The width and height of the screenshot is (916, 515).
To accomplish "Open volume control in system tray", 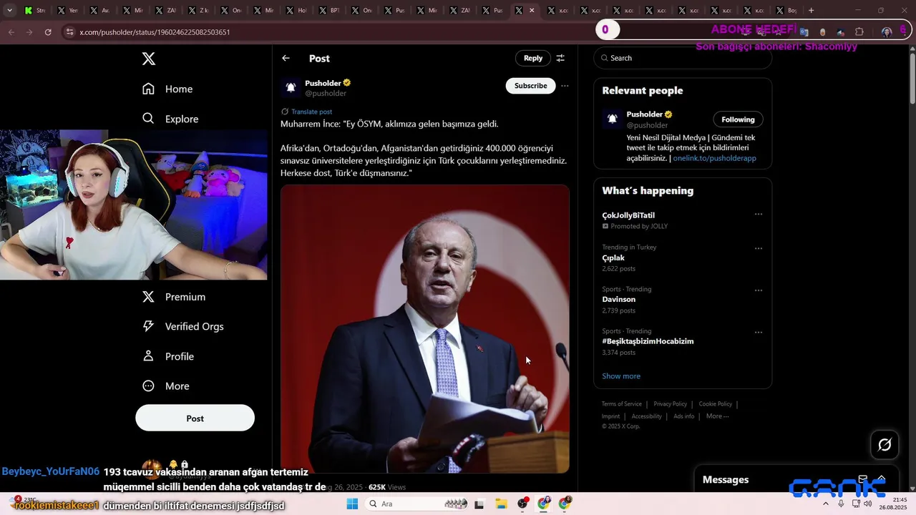I will (867, 504).
